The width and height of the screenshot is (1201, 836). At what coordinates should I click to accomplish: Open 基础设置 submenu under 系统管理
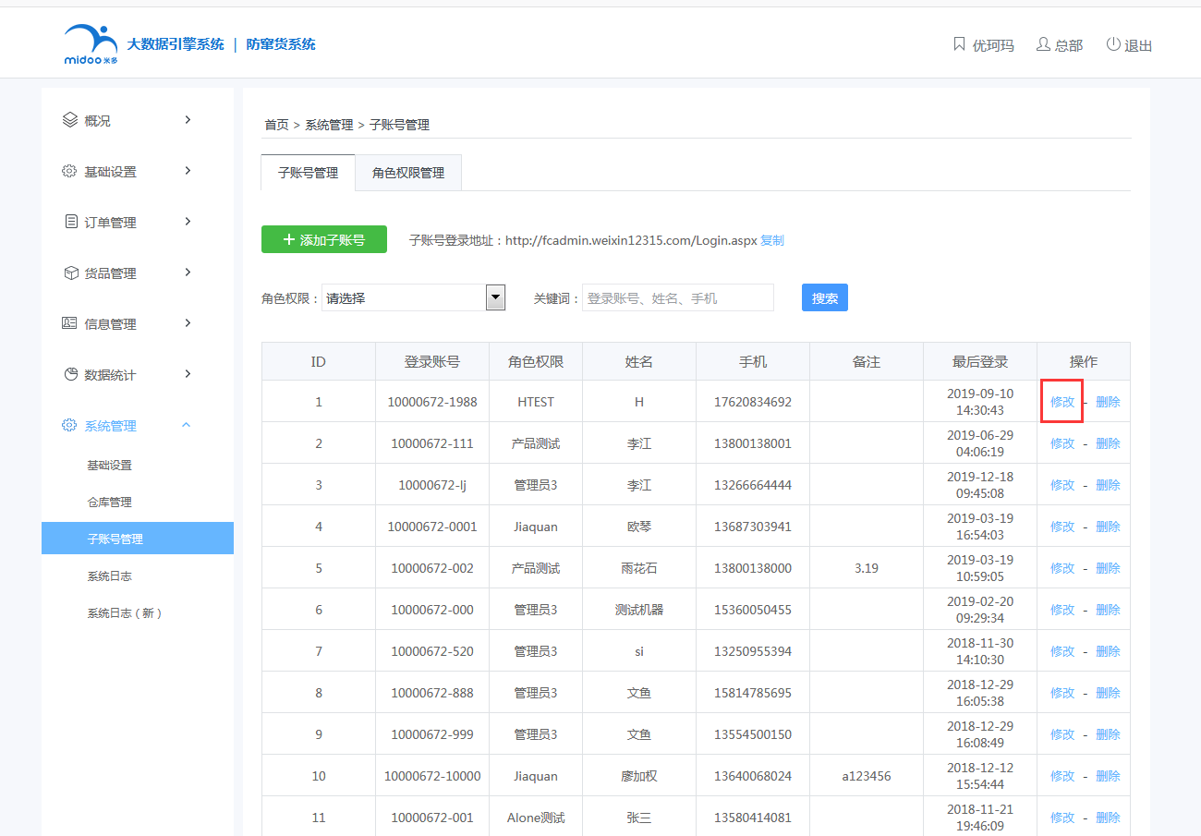click(109, 466)
